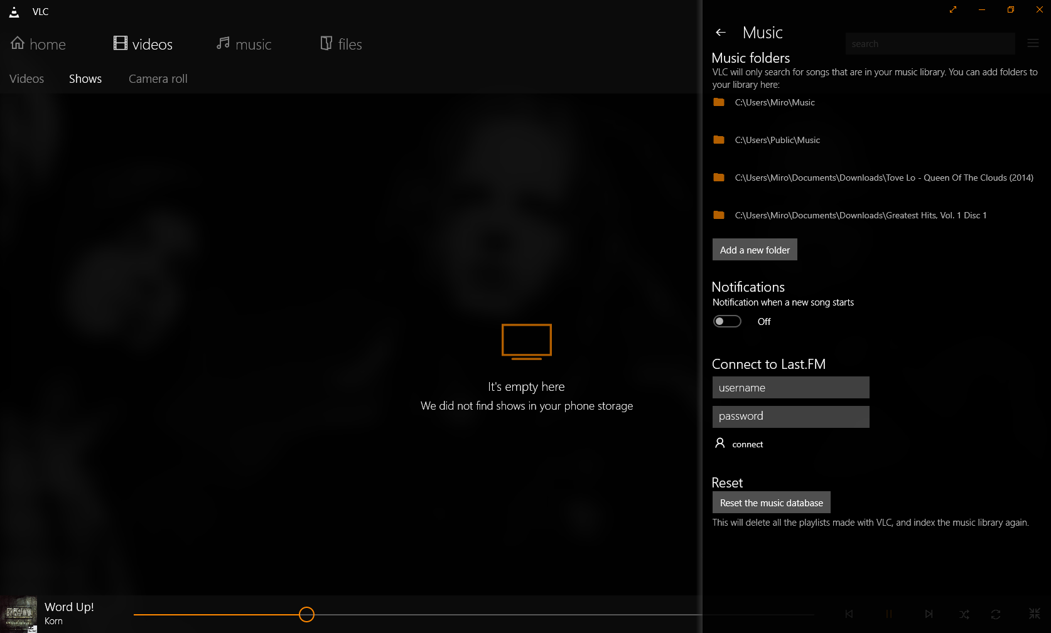Click the music note icon
This screenshot has height=633, width=1051.
tap(223, 43)
